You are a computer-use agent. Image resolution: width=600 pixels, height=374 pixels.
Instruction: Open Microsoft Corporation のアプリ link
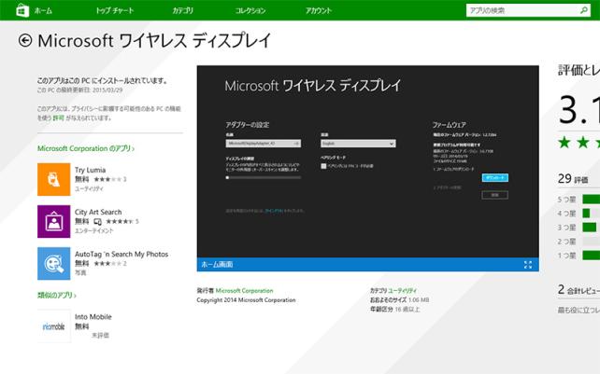tap(86, 148)
